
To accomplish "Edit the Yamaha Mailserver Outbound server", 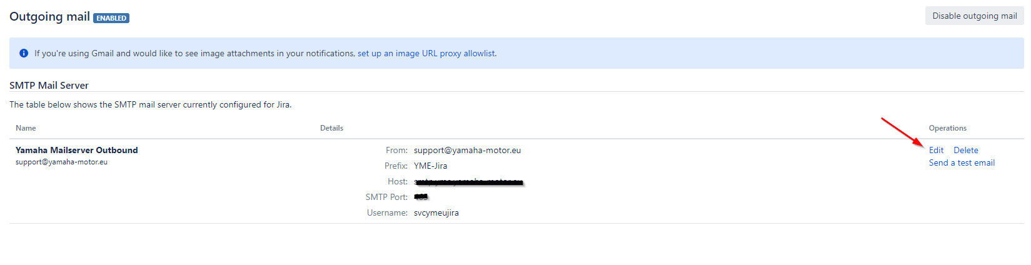I will [x=936, y=150].
